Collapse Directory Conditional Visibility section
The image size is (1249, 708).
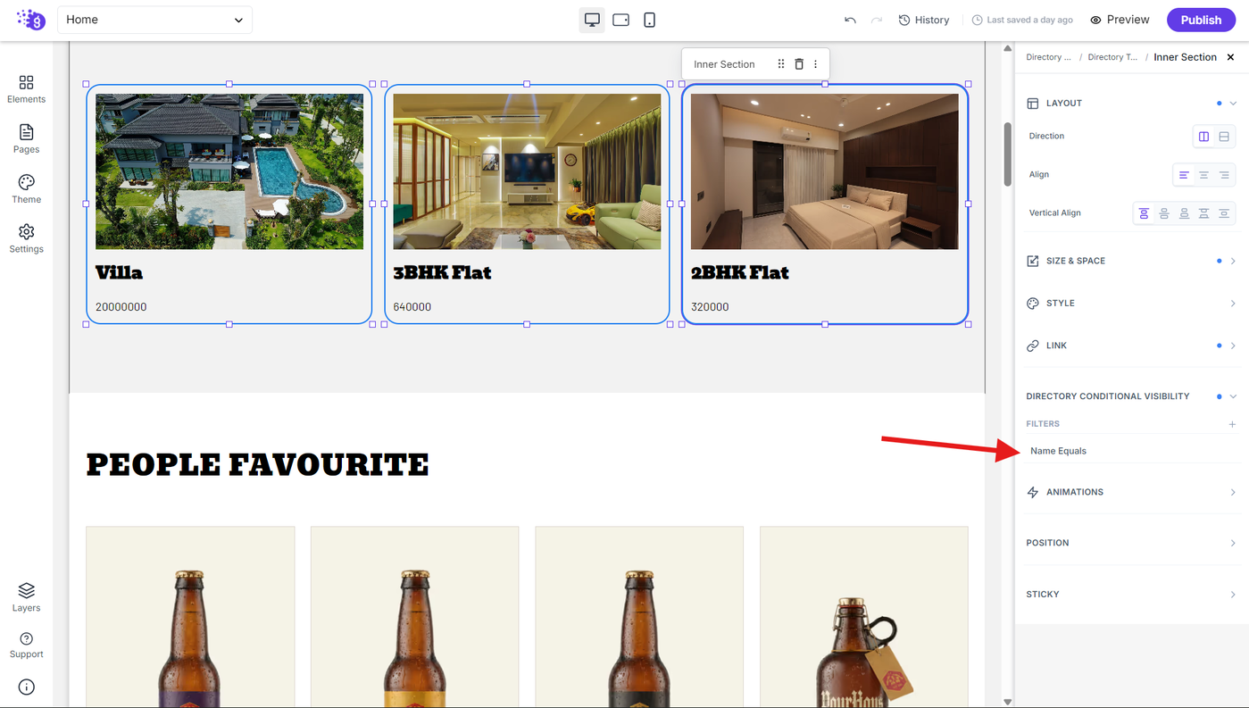tap(1233, 396)
